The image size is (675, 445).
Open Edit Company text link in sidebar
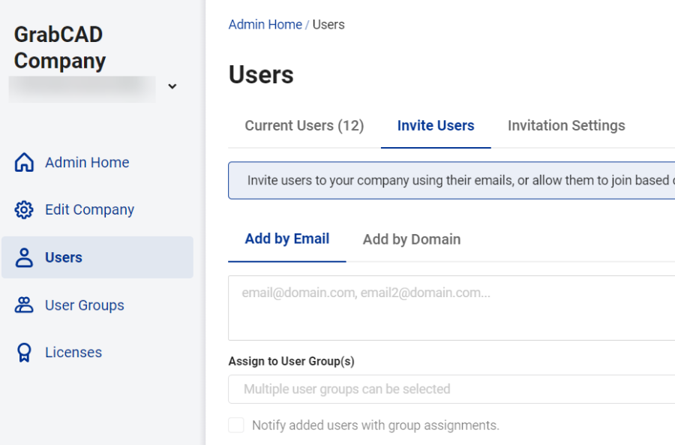[x=89, y=210]
